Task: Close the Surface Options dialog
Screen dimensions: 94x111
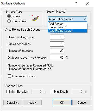Action: tap(88, 3)
